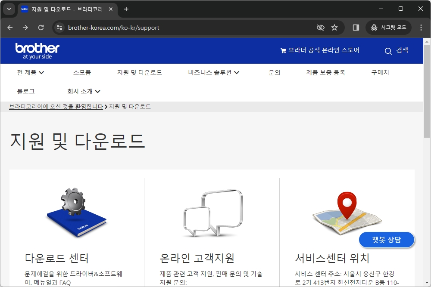Bookmark this page with the star icon

pyautogui.click(x=334, y=28)
